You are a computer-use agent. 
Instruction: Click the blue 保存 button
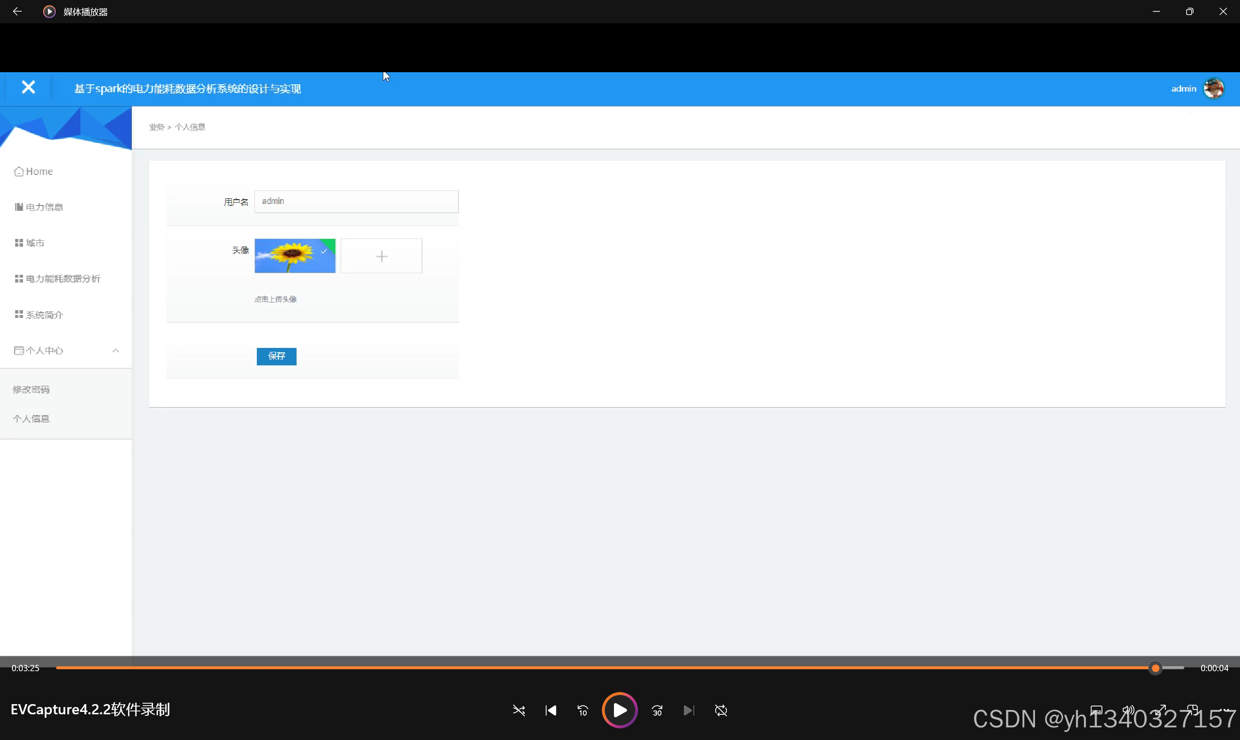pos(276,356)
